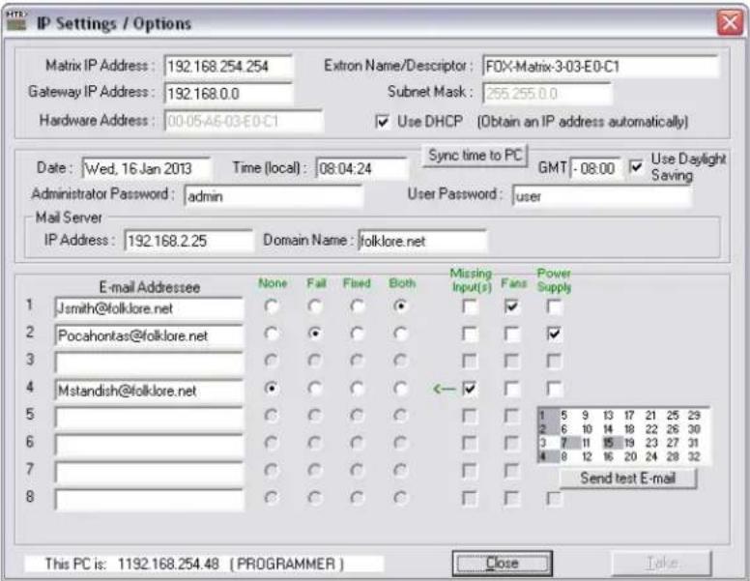Click the Pocahontas@folklore.net addressee field
Viewport: 750px width, 581px height.
149,335
